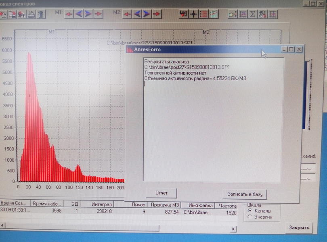
Task: Click the M1 marker label on chart
Action: pyautogui.click(x=52, y=32)
